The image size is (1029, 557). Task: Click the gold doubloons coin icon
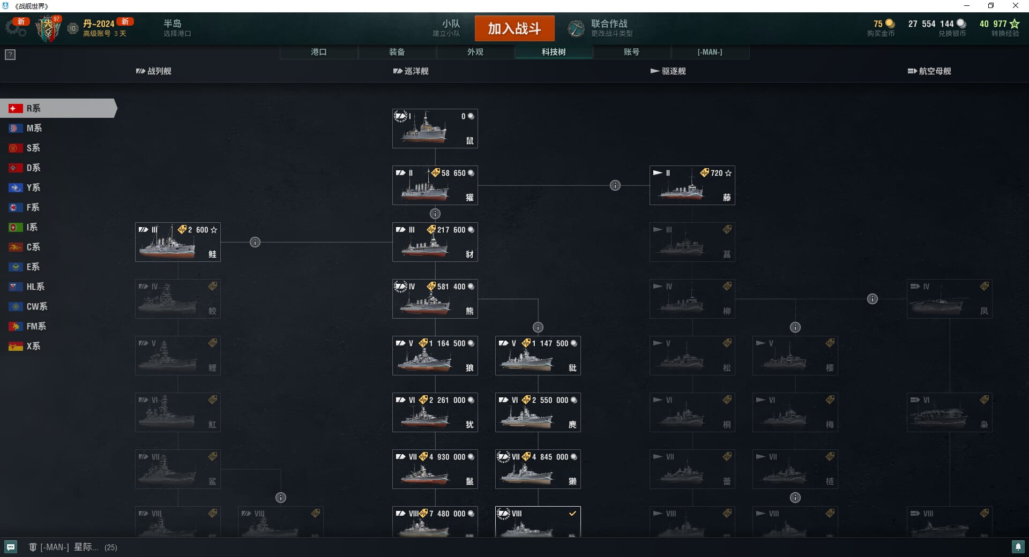point(890,24)
